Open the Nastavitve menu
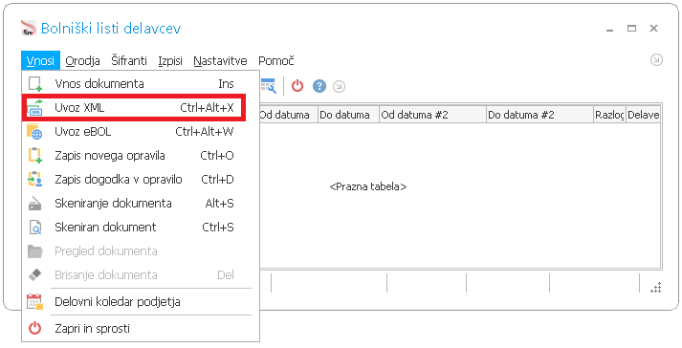This screenshot has height=348, width=682. pyautogui.click(x=220, y=61)
